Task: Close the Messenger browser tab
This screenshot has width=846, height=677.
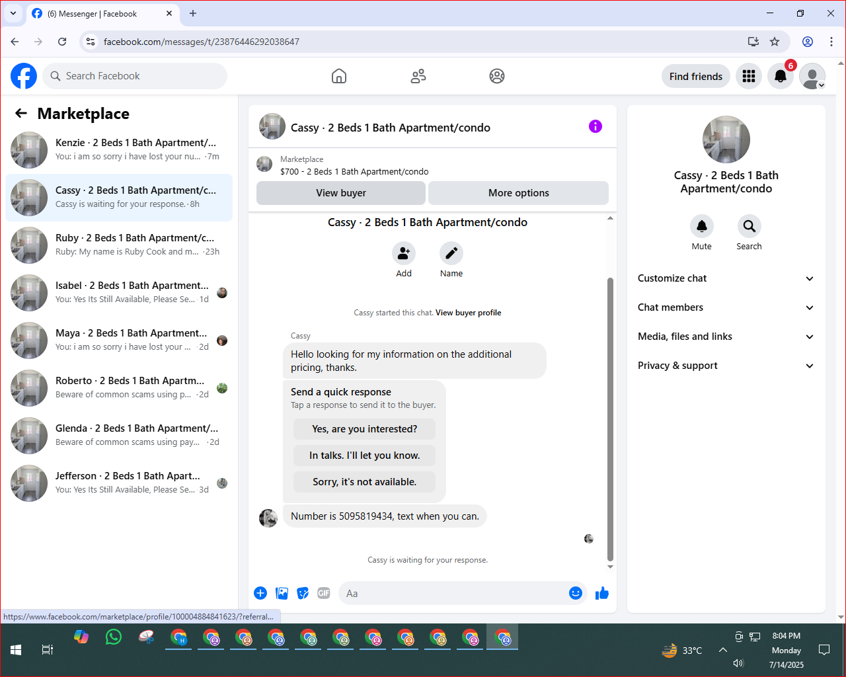Action: [x=169, y=13]
